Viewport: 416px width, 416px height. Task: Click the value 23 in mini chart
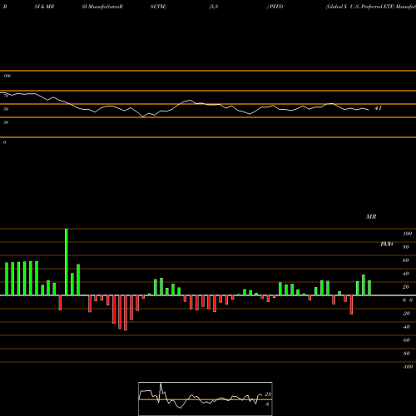(x=268, y=394)
